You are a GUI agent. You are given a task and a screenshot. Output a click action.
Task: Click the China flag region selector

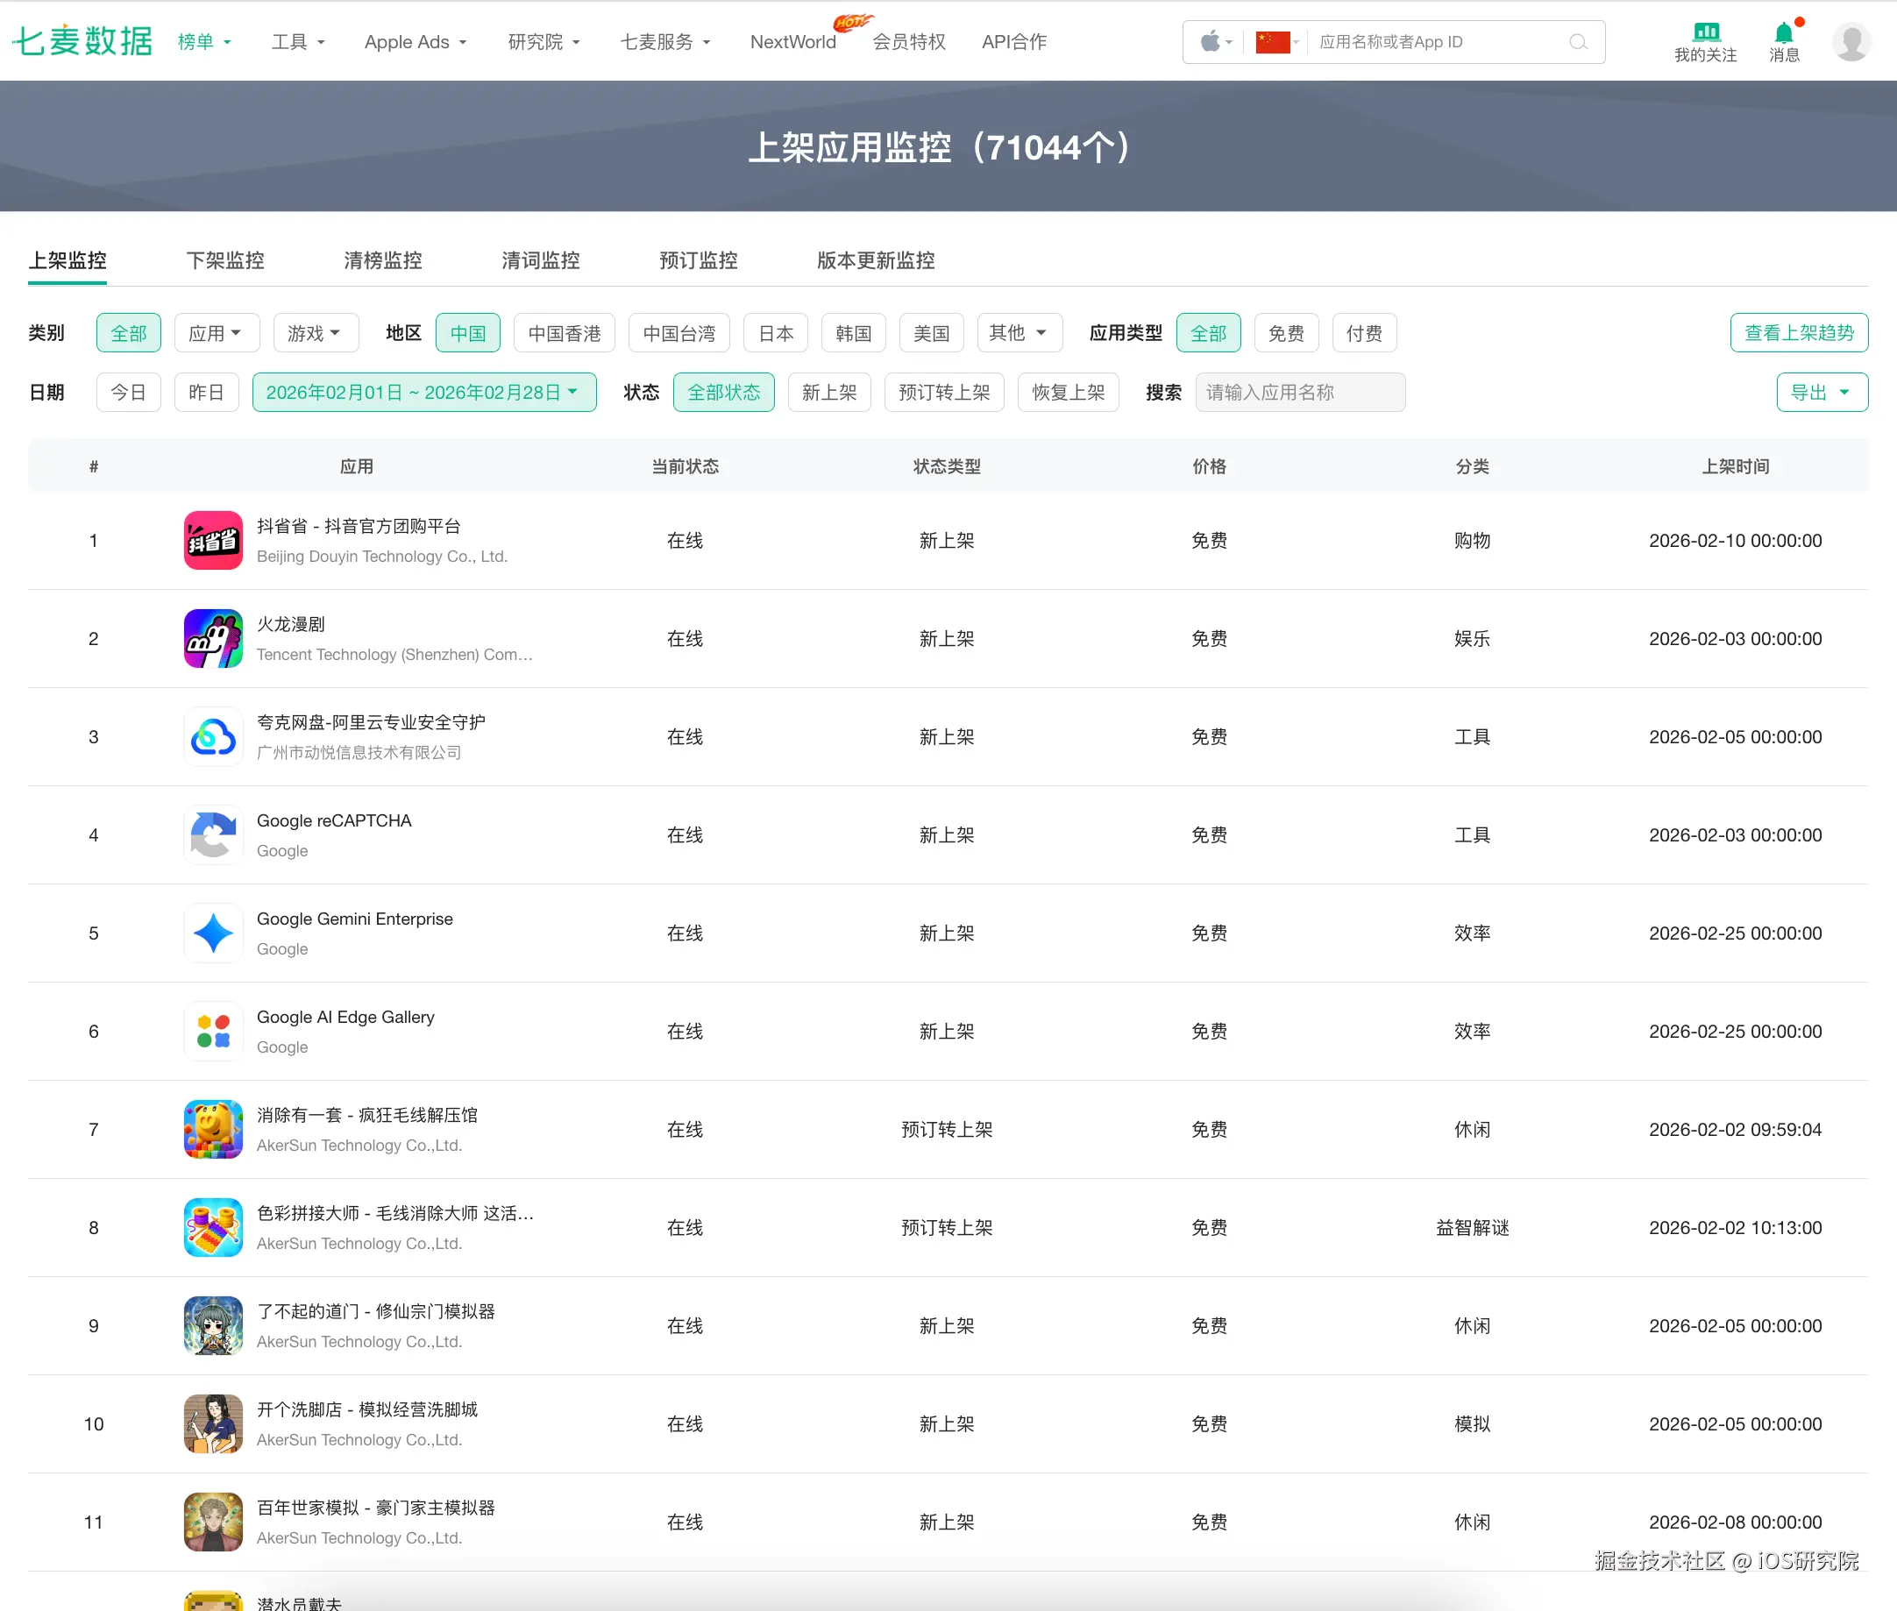1273,42
